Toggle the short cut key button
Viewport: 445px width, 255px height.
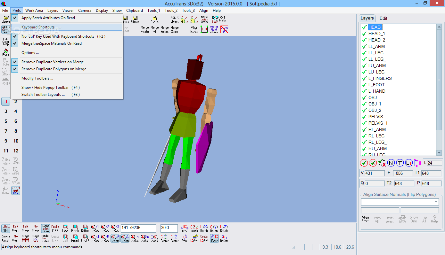pyautogui.click(x=16, y=191)
